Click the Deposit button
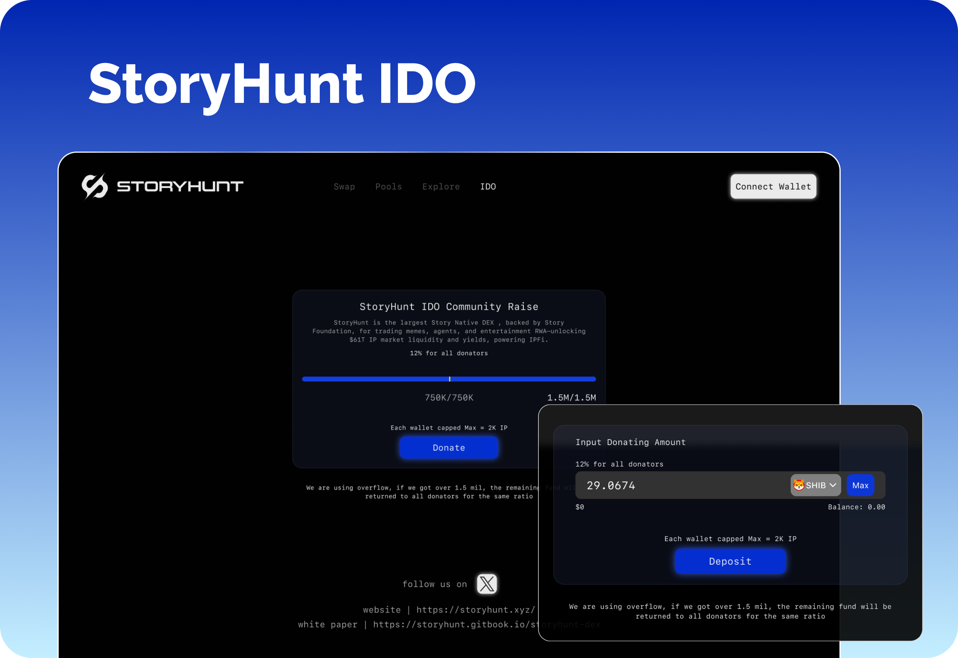 [730, 561]
